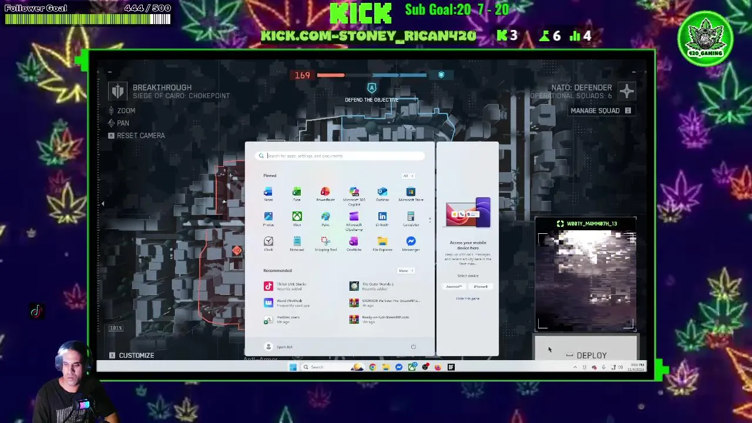Open the Clock app

coord(268,244)
